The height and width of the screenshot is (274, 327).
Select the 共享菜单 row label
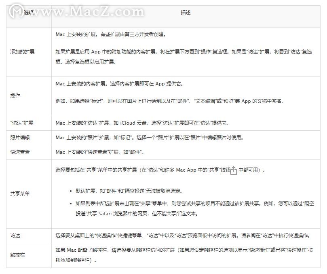click(20, 193)
